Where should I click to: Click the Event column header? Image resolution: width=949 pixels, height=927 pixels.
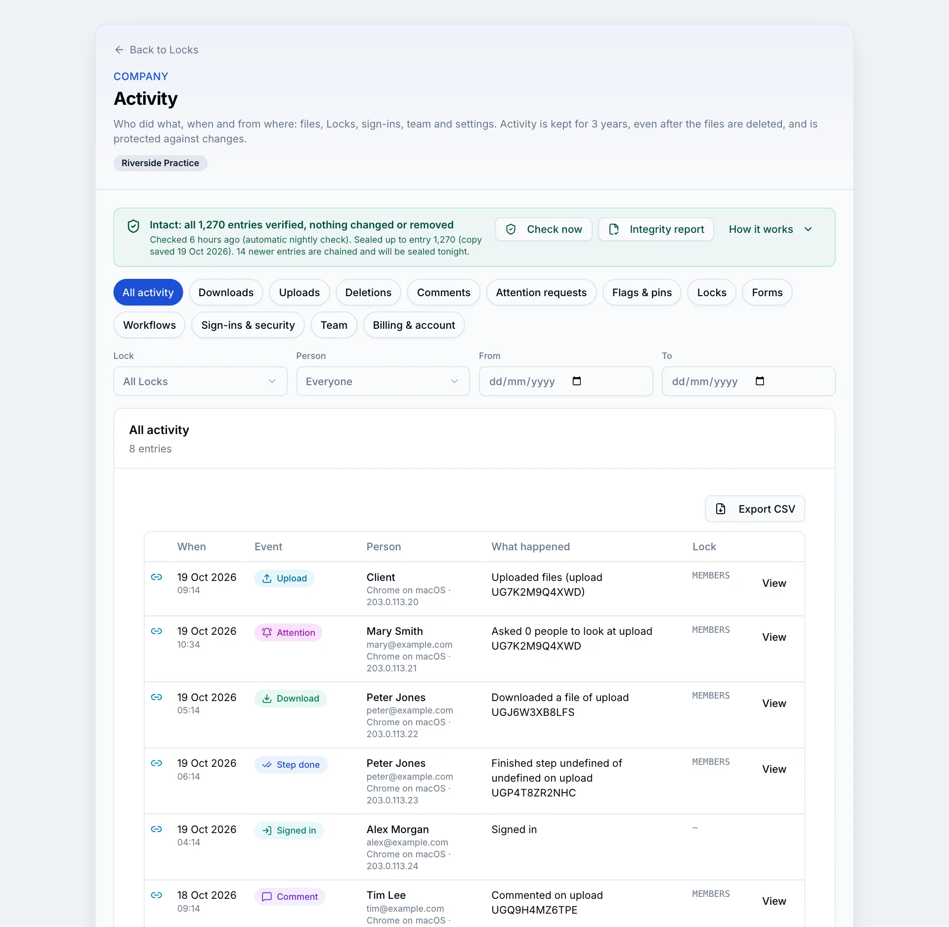[268, 547]
